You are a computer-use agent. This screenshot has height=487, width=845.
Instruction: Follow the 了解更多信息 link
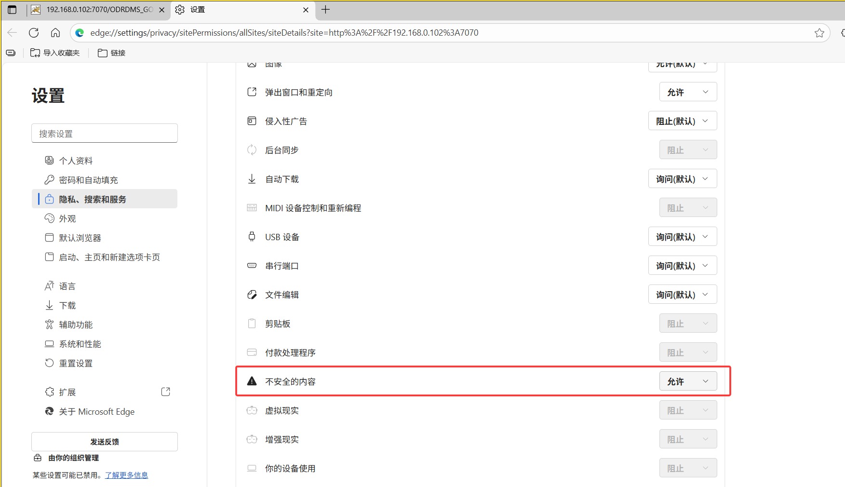pos(126,475)
